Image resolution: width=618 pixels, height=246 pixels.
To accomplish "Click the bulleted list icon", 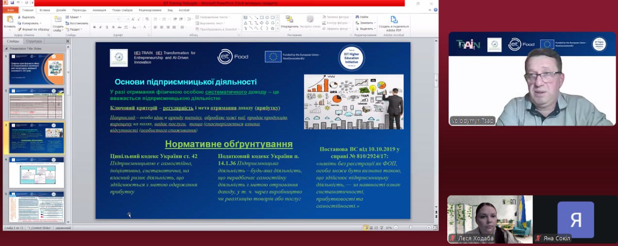I will point(155,19).
